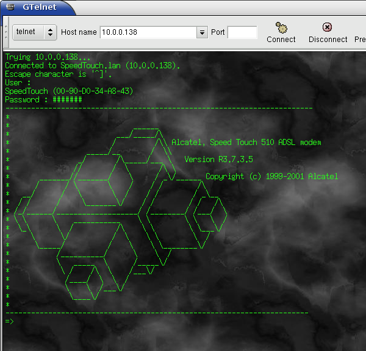Click the partially visible Pre toolbar button
The image size is (366, 351).
point(360,39)
